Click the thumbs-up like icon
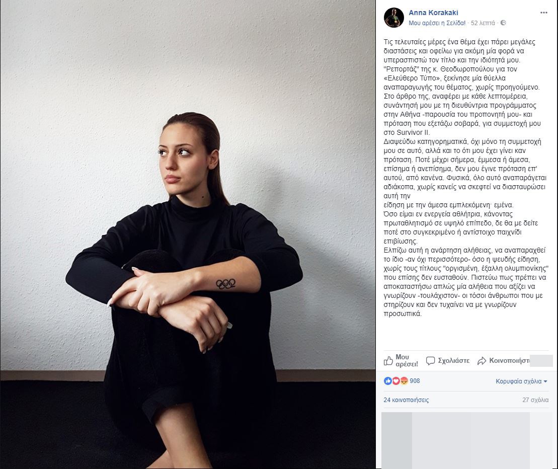558x469 pixels. pyautogui.click(x=388, y=361)
